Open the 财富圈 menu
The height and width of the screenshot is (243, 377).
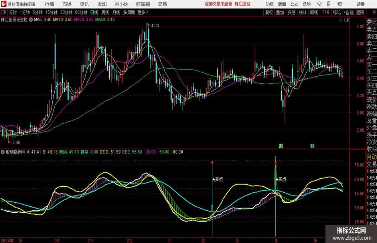(x=143, y=4)
